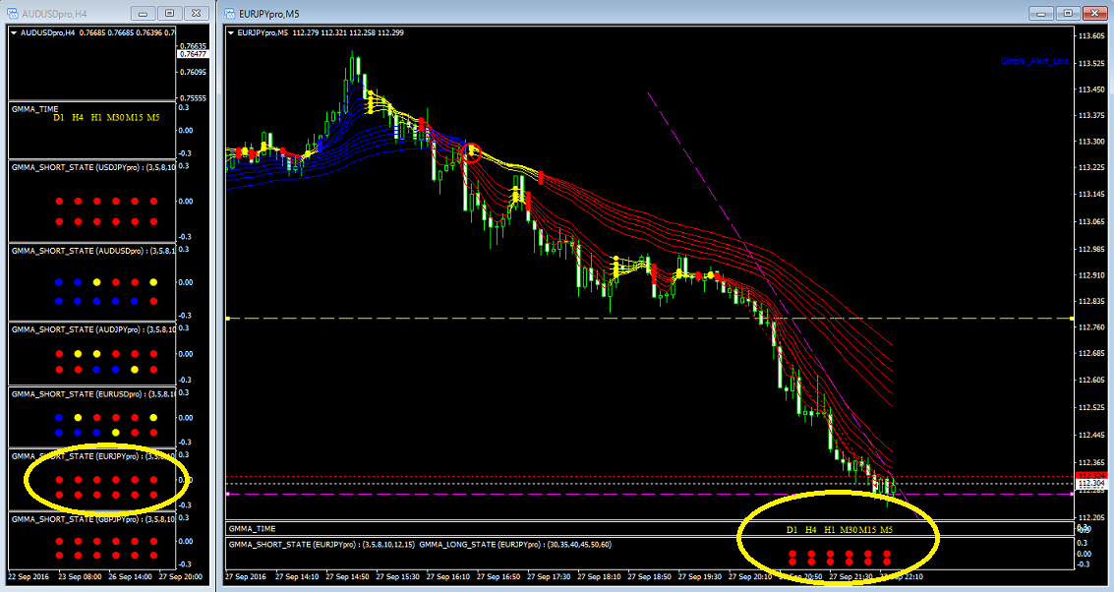The height and width of the screenshot is (592, 1114).
Task: Close the AUDUSDpro,H4 chart window
Action: click(196, 14)
